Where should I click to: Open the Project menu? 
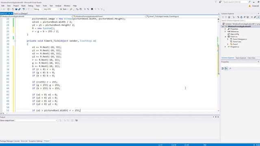[x=16, y=6]
